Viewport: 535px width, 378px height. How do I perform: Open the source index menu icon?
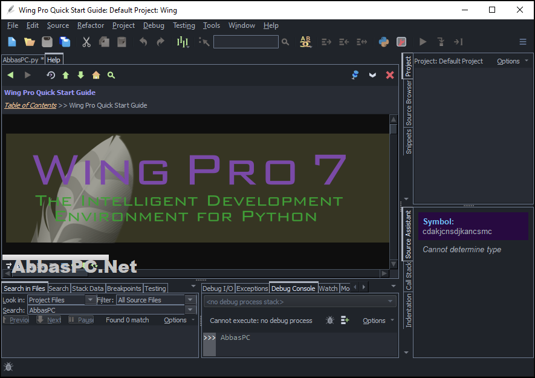pyautogui.click(x=183, y=42)
